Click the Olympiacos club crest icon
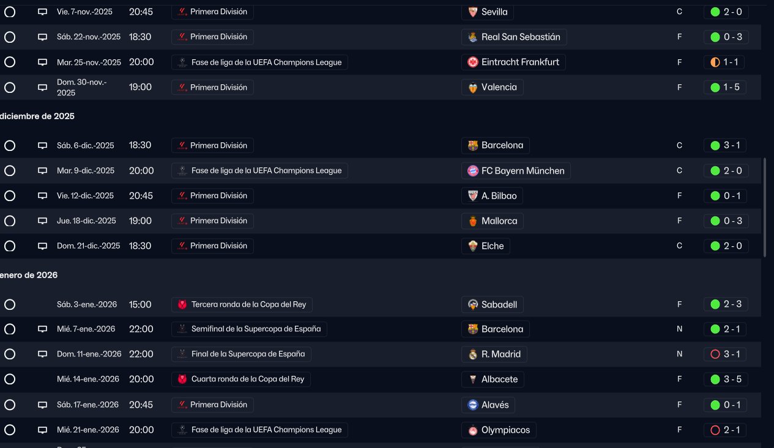The height and width of the screenshot is (448, 774). click(x=472, y=430)
